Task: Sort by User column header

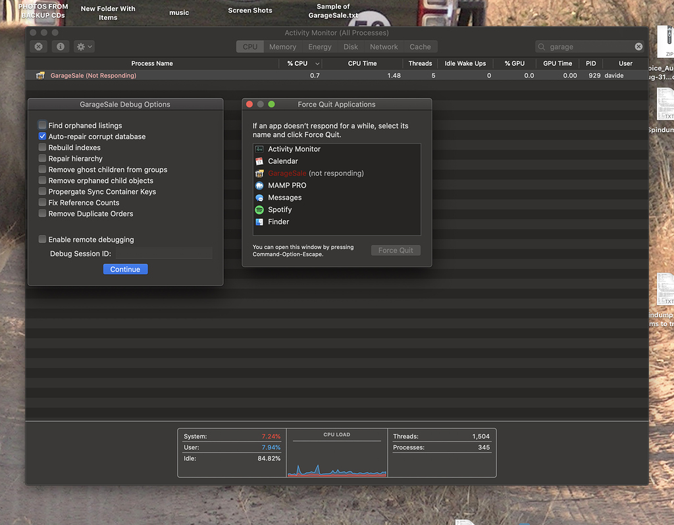Action: [x=625, y=63]
